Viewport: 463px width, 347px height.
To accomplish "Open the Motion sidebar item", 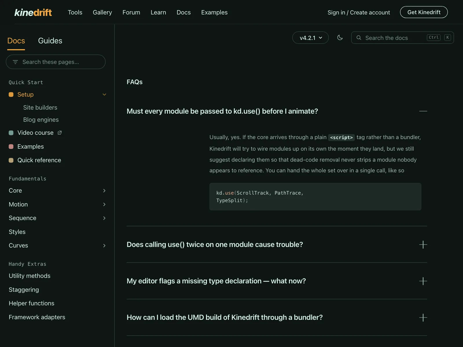I will coord(18,204).
